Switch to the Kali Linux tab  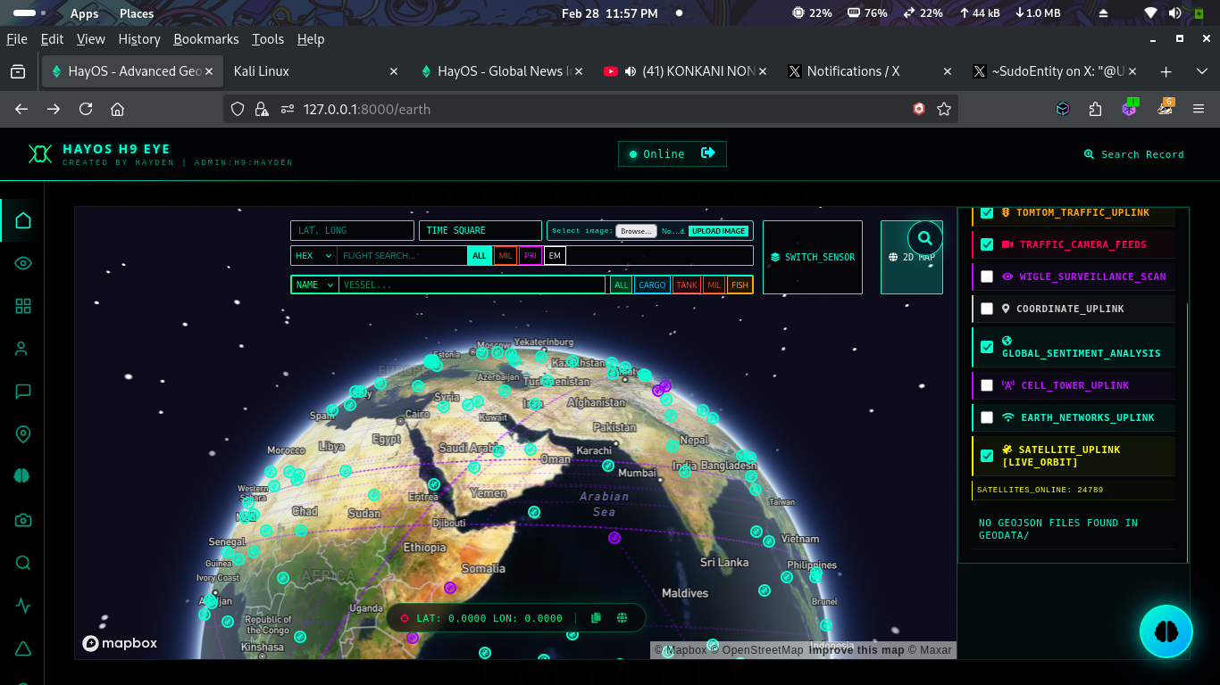point(315,71)
